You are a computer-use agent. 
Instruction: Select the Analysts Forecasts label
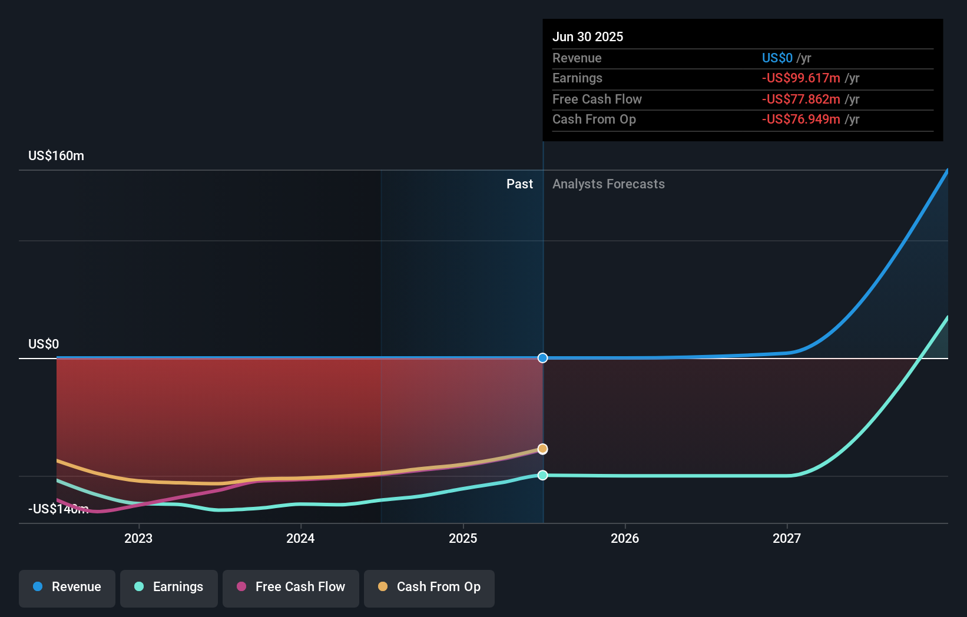(x=608, y=184)
